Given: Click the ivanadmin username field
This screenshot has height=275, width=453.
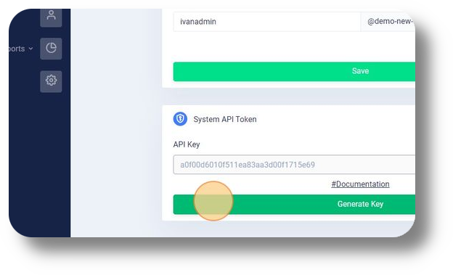Looking at the screenshot, I should point(266,22).
